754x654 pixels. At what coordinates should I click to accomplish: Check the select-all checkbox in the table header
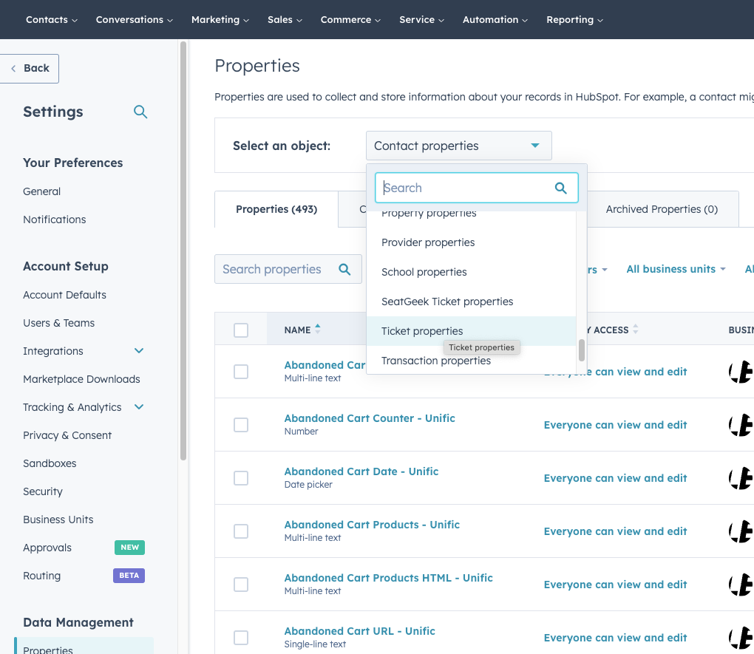241,330
